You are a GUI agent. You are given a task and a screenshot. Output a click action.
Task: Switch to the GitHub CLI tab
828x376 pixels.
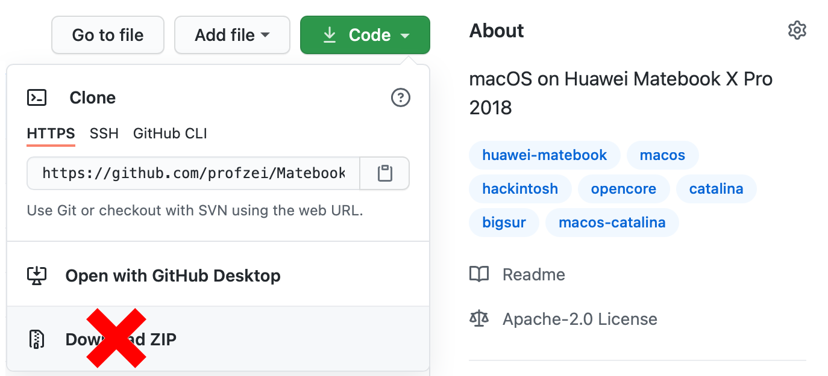pyautogui.click(x=170, y=134)
